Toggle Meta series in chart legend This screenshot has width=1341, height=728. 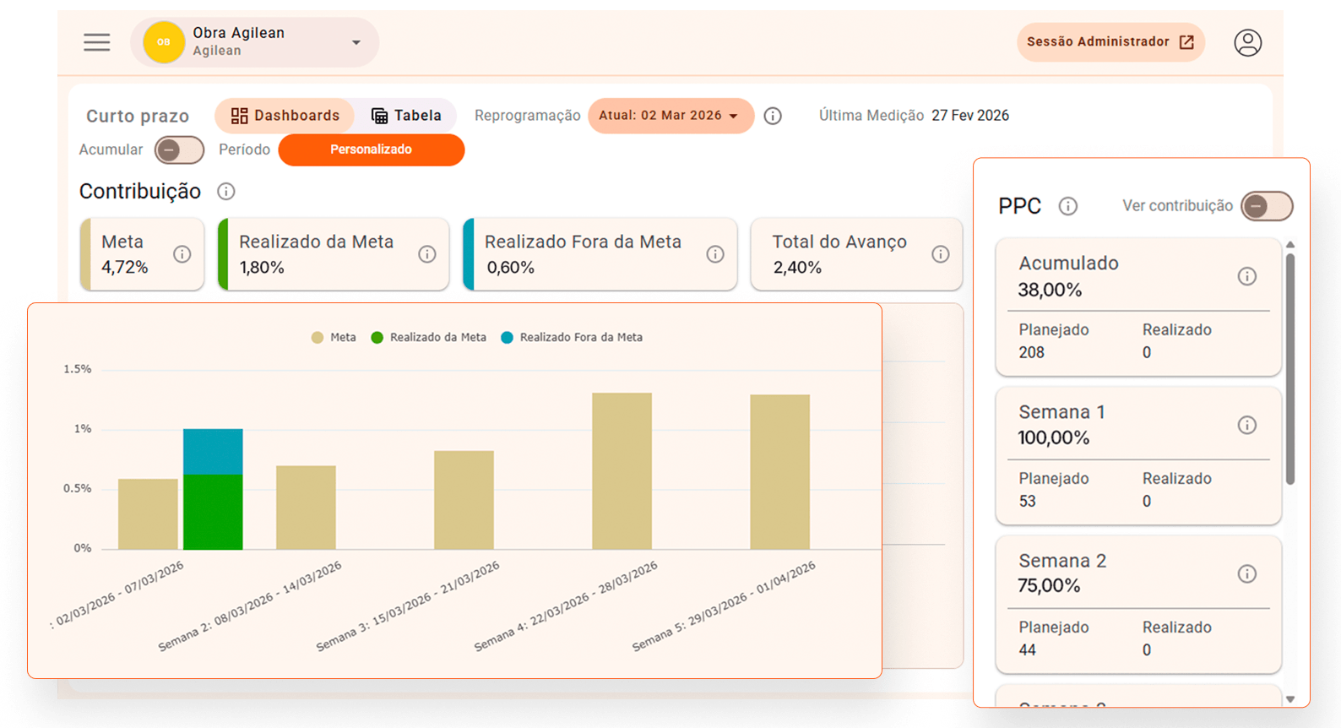[x=334, y=338]
